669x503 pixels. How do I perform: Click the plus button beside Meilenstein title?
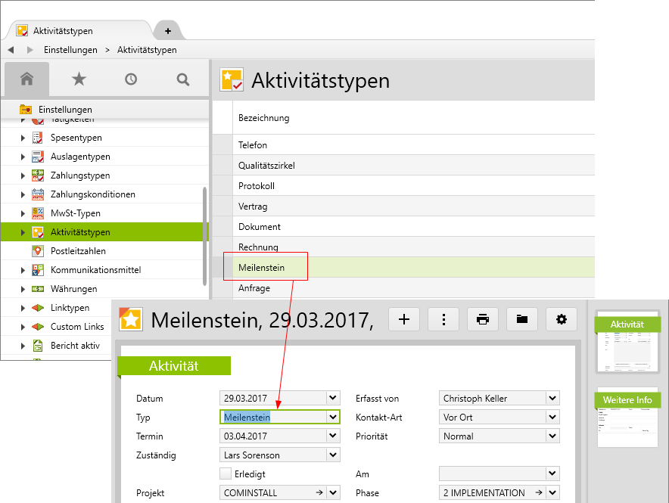click(x=404, y=319)
